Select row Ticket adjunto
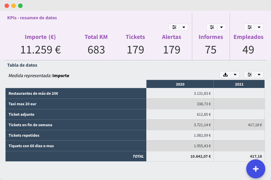Screen dimensions: 271x180 76,114
